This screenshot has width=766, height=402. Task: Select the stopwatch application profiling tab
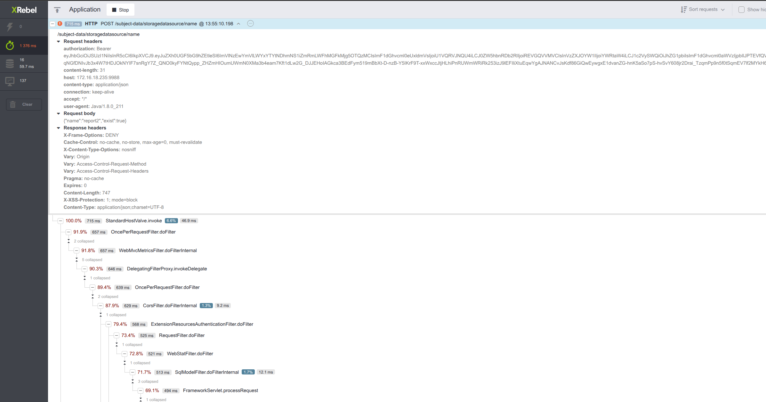pos(10,45)
